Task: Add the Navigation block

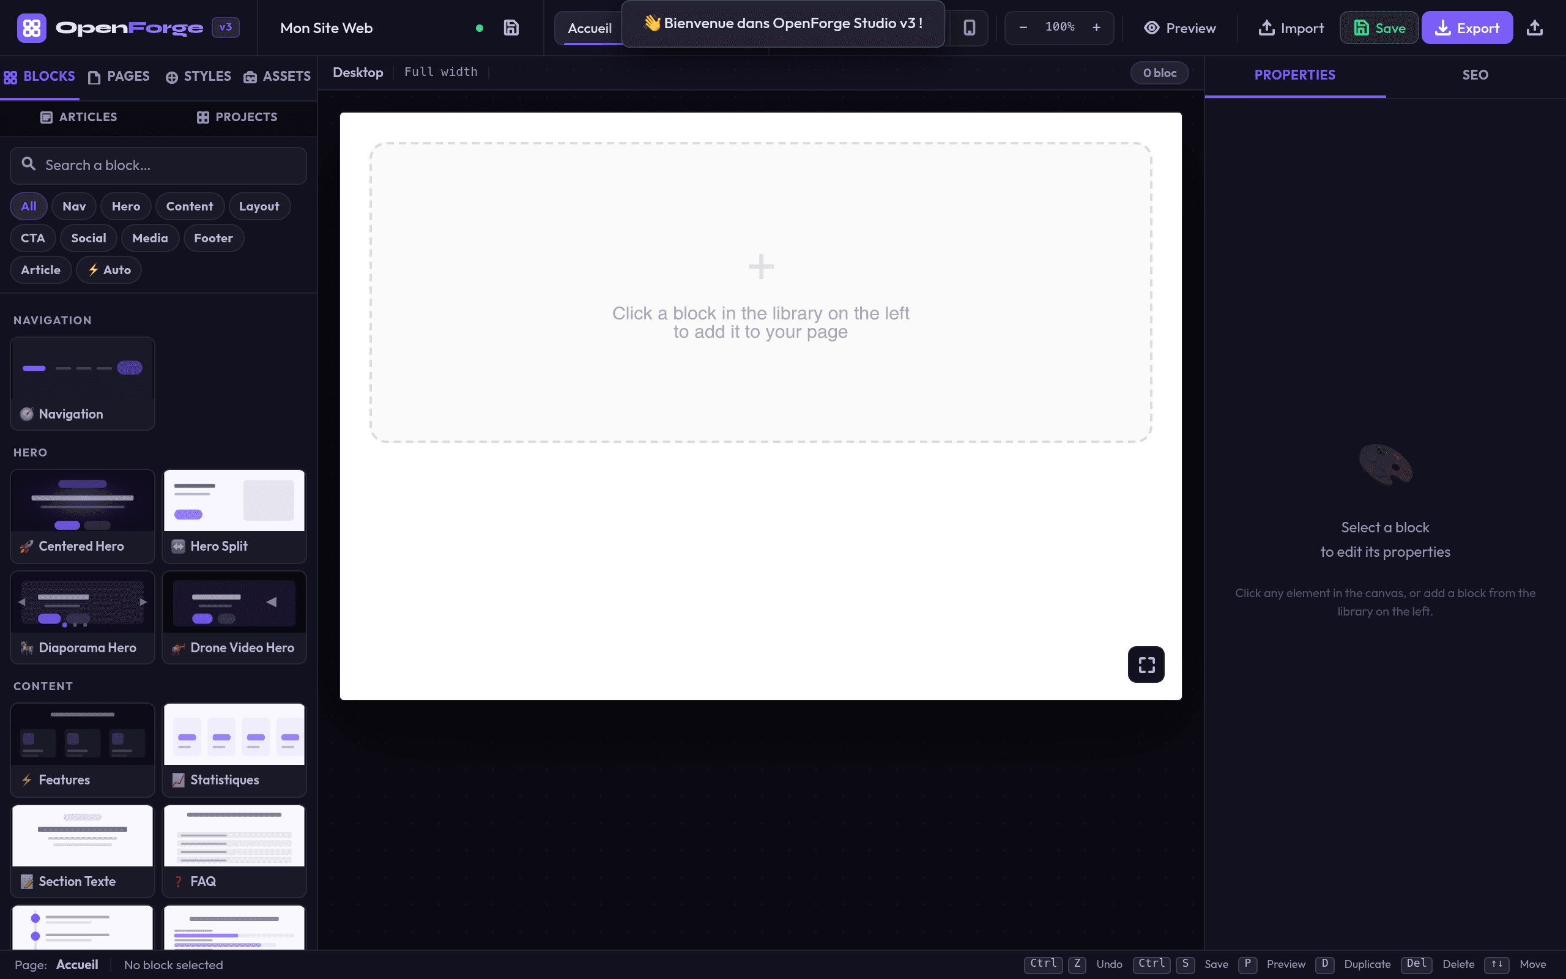Action: (82, 383)
